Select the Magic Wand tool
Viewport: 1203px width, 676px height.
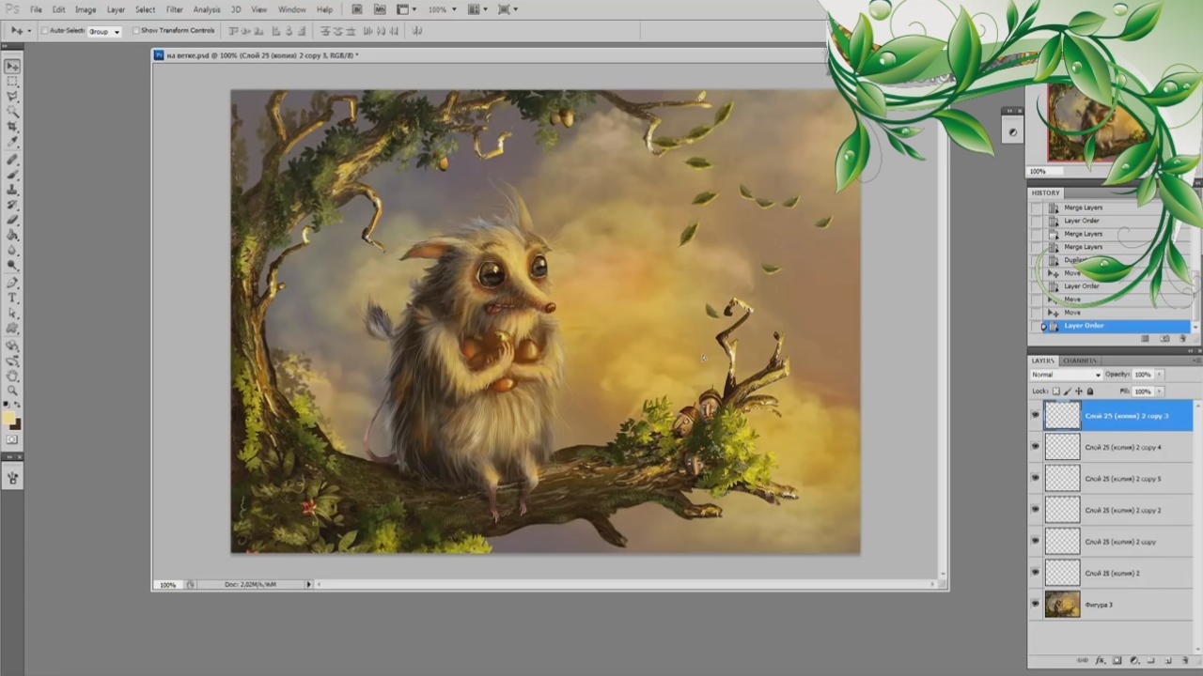[x=12, y=112]
